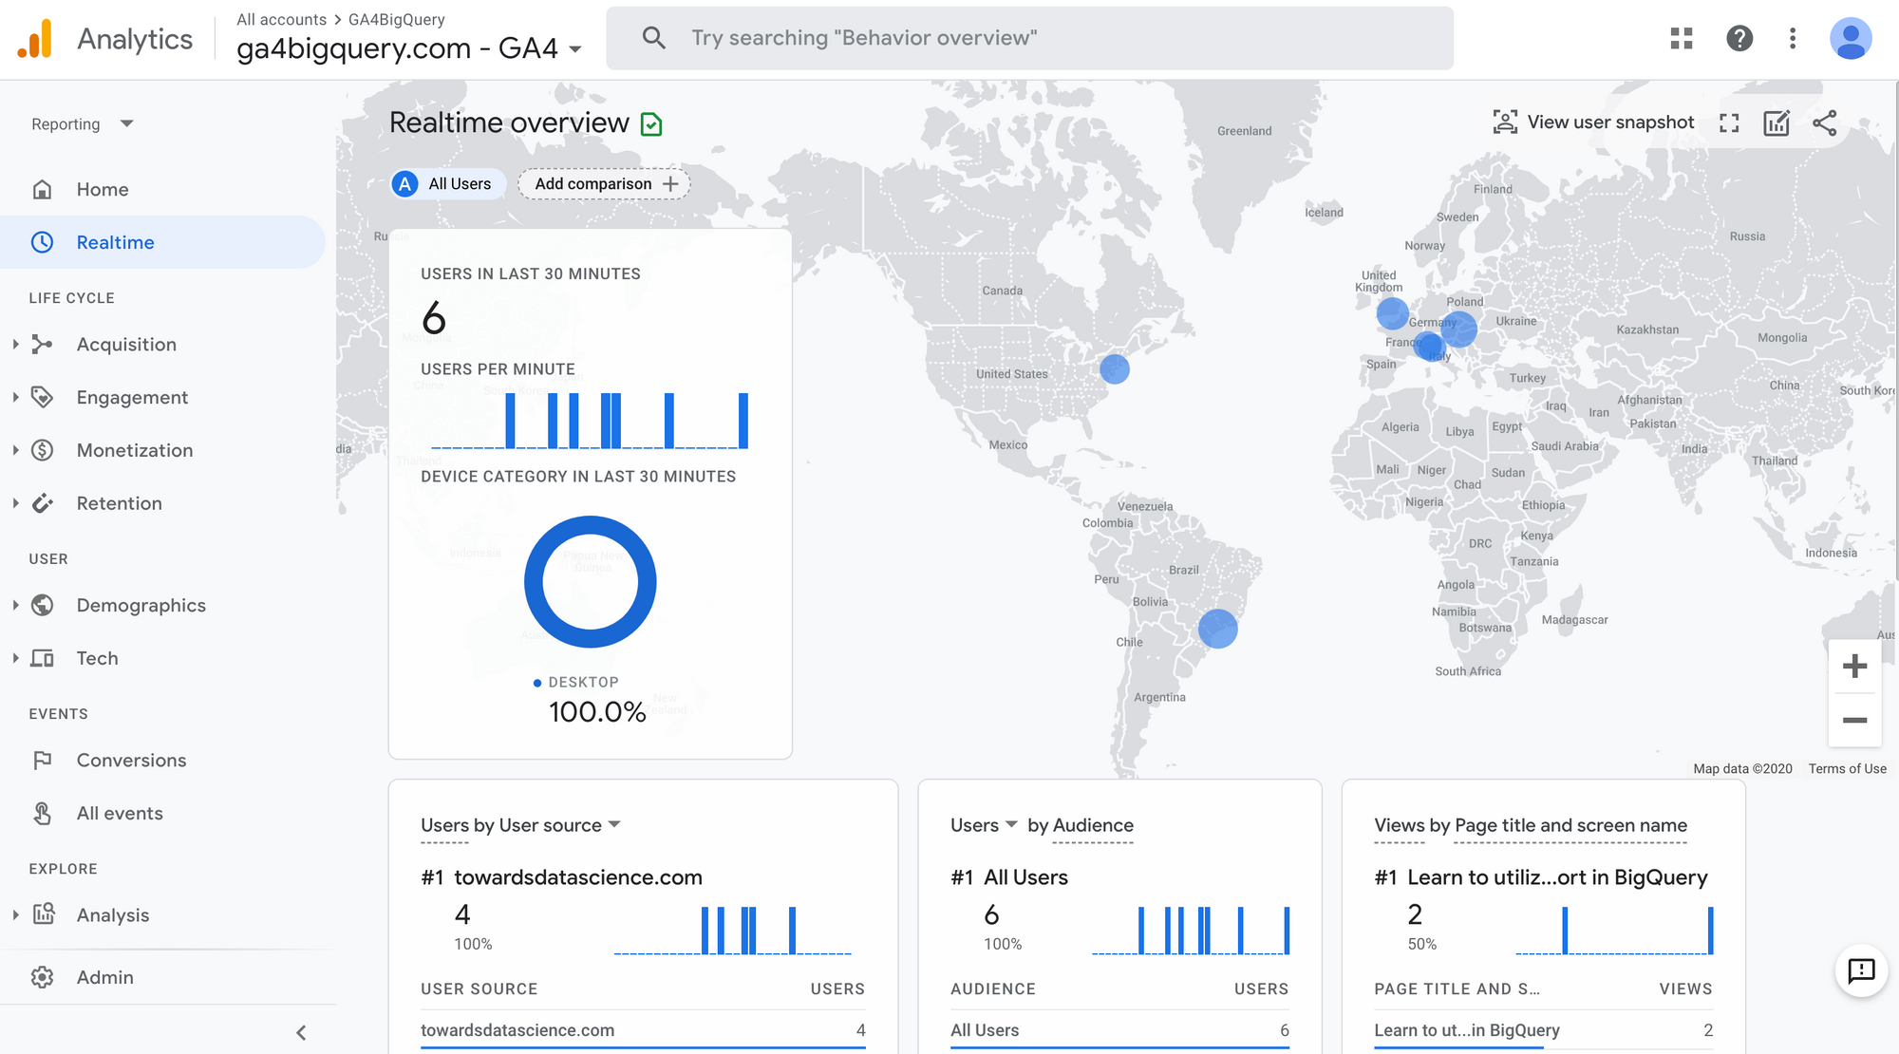The height and width of the screenshot is (1054, 1899).
Task: Open the Help question mark icon
Action: (x=1739, y=38)
